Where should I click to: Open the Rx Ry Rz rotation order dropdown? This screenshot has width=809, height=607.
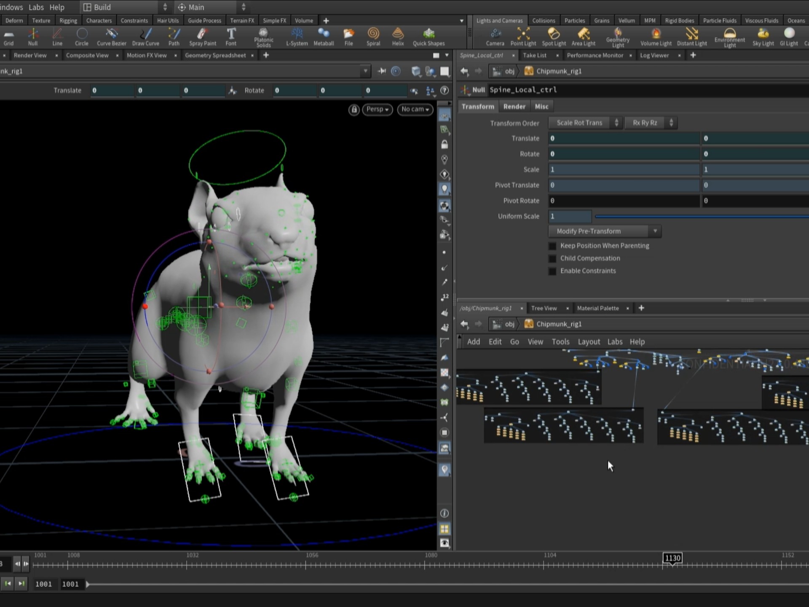pyautogui.click(x=651, y=123)
